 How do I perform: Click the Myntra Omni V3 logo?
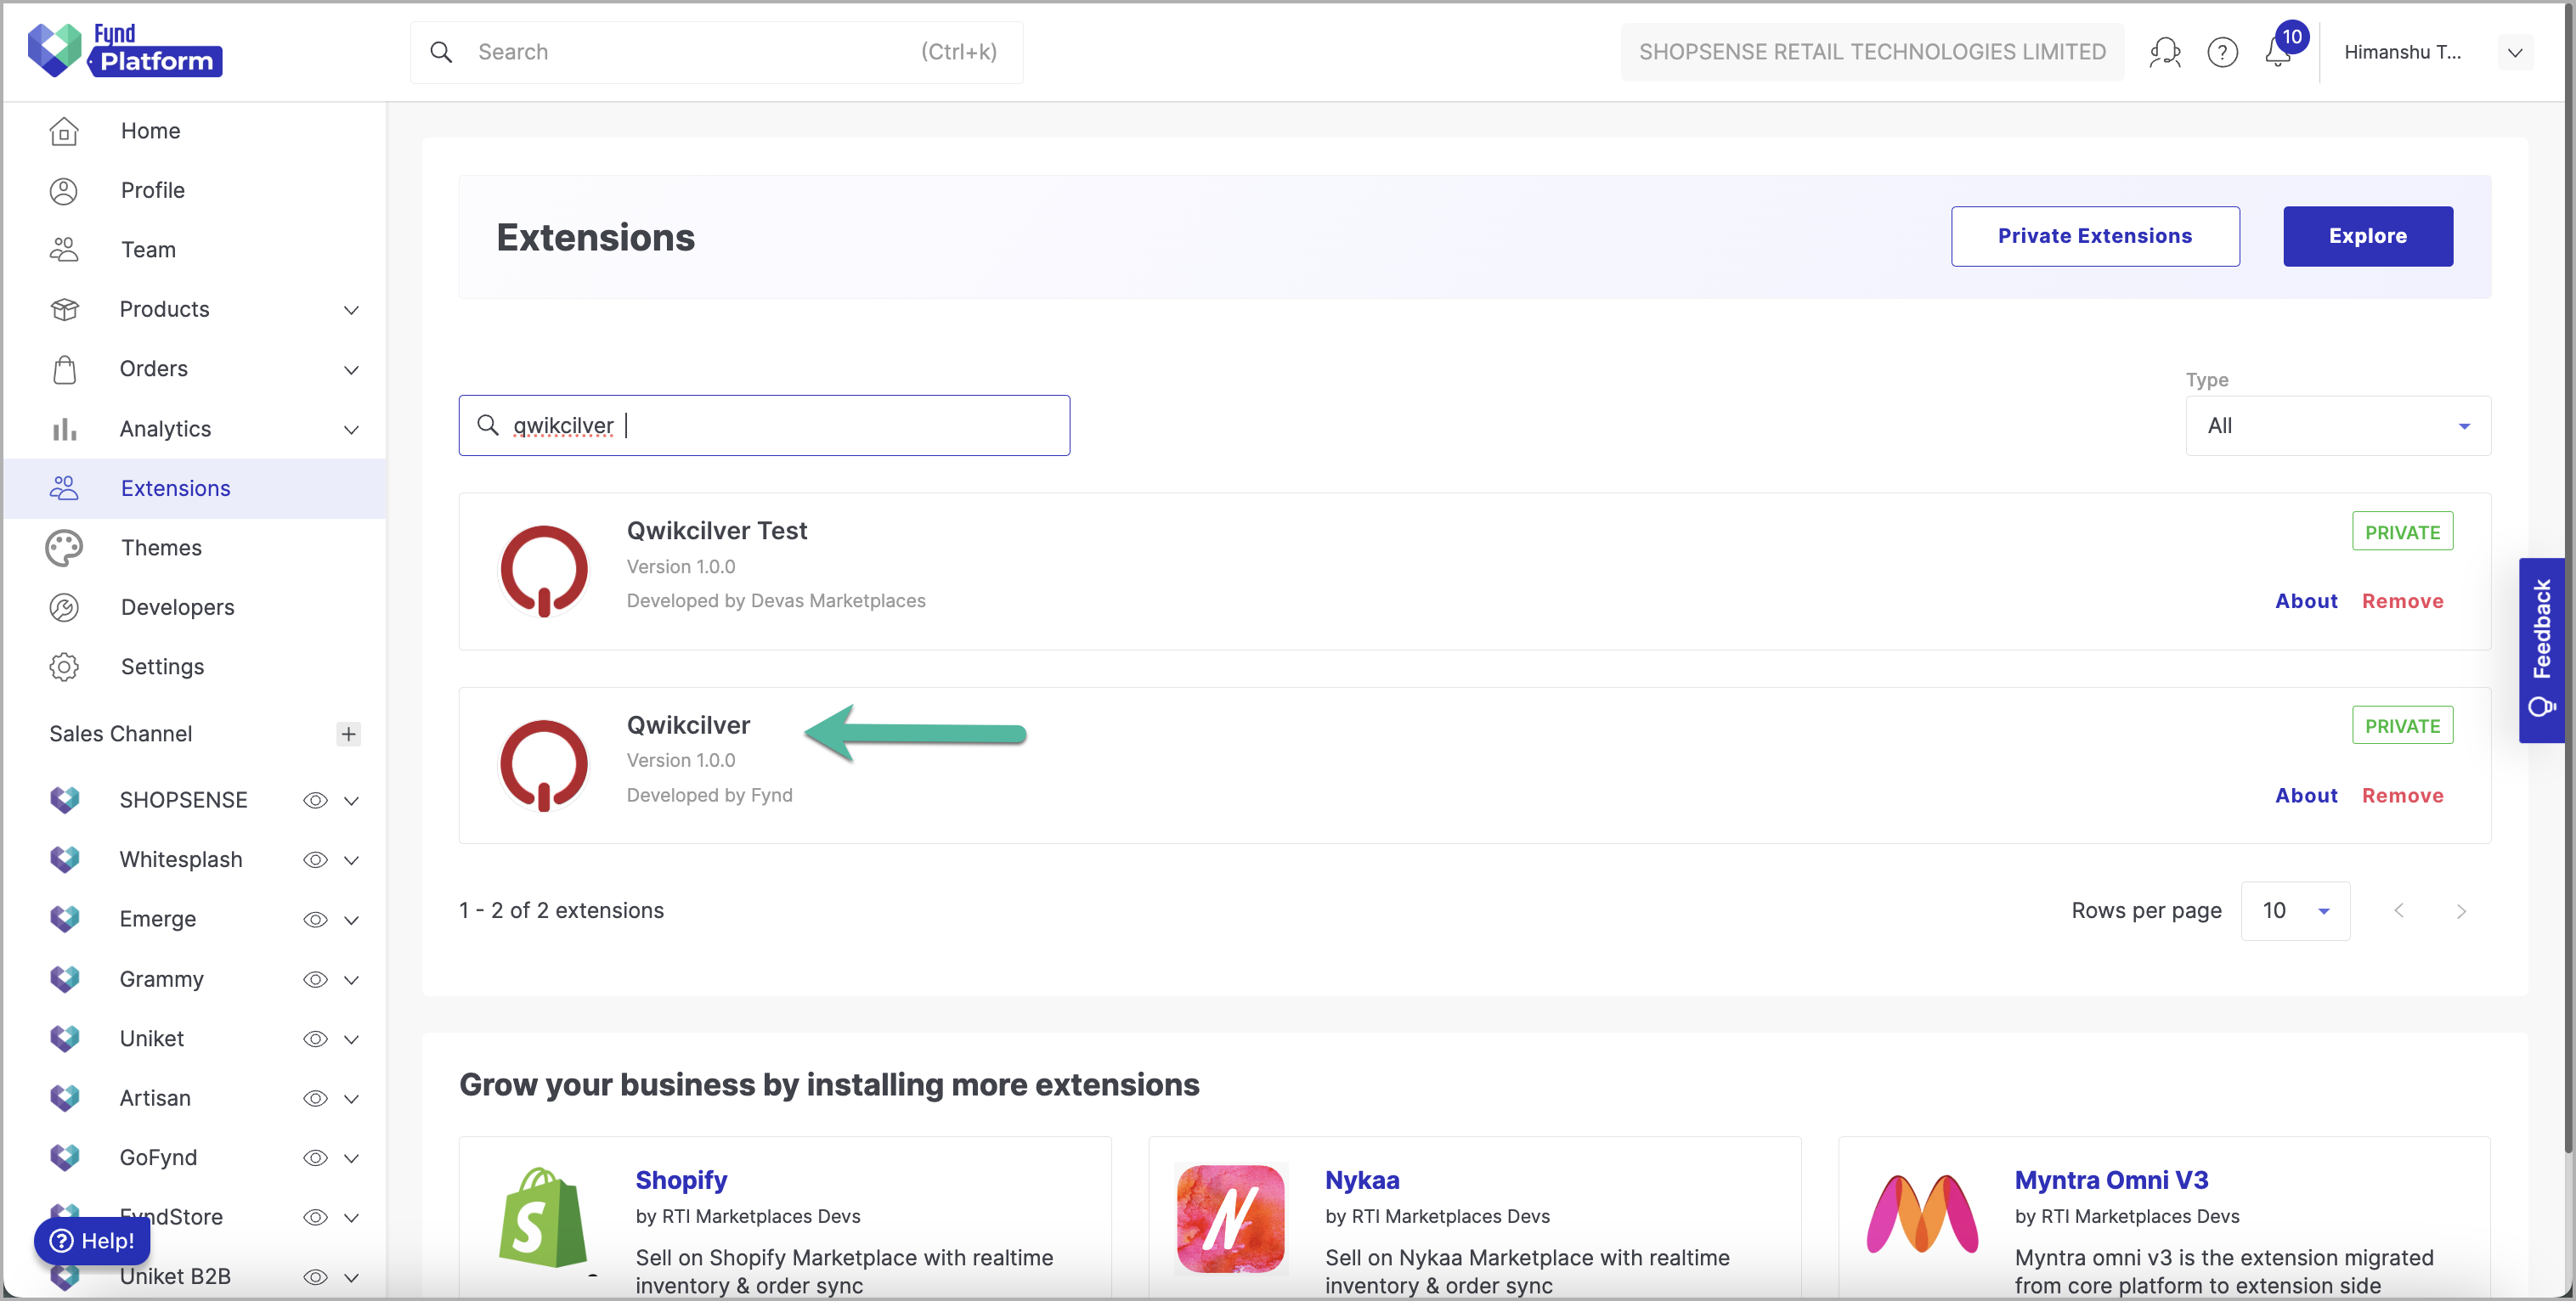(x=1921, y=1214)
